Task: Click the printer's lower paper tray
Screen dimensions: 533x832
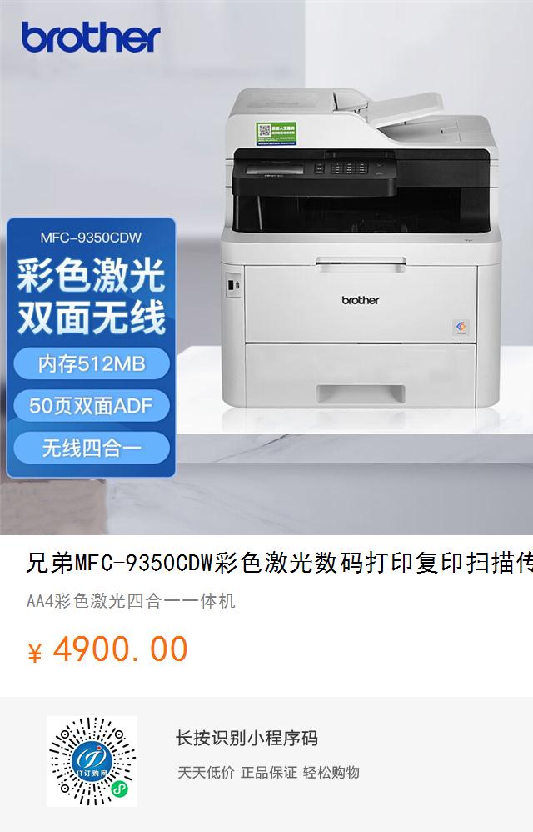Action: point(361,374)
